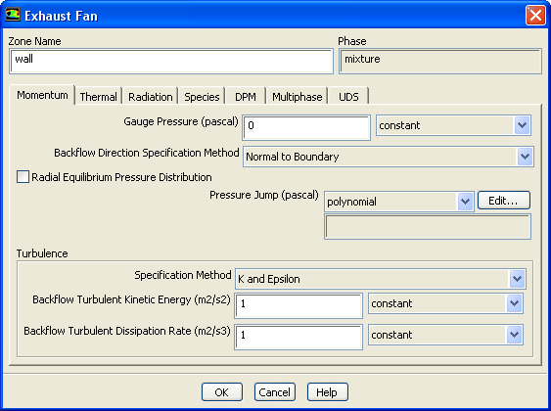The height and width of the screenshot is (411, 551).
Task: Select the DPM tab
Action: pyautogui.click(x=246, y=97)
